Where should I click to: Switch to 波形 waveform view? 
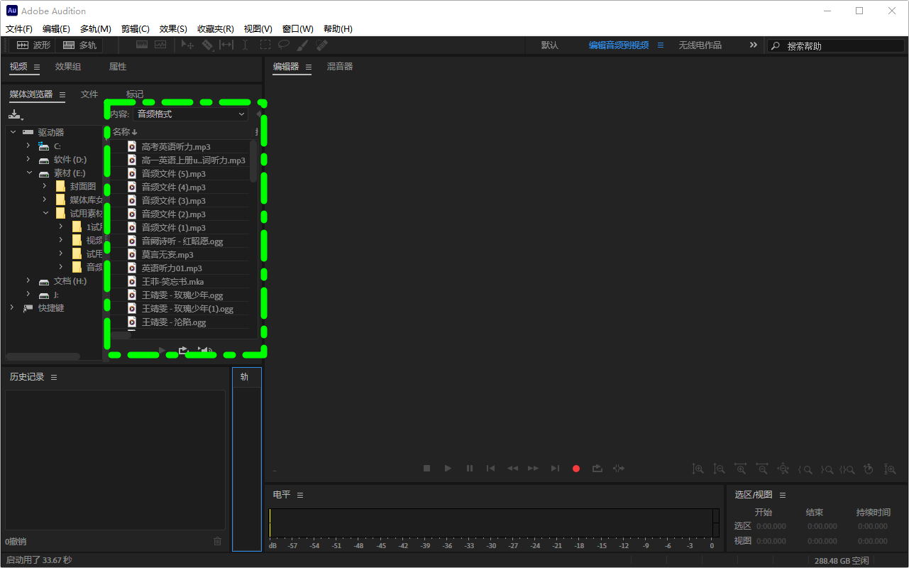pyautogui.click(x=33, y=45)
